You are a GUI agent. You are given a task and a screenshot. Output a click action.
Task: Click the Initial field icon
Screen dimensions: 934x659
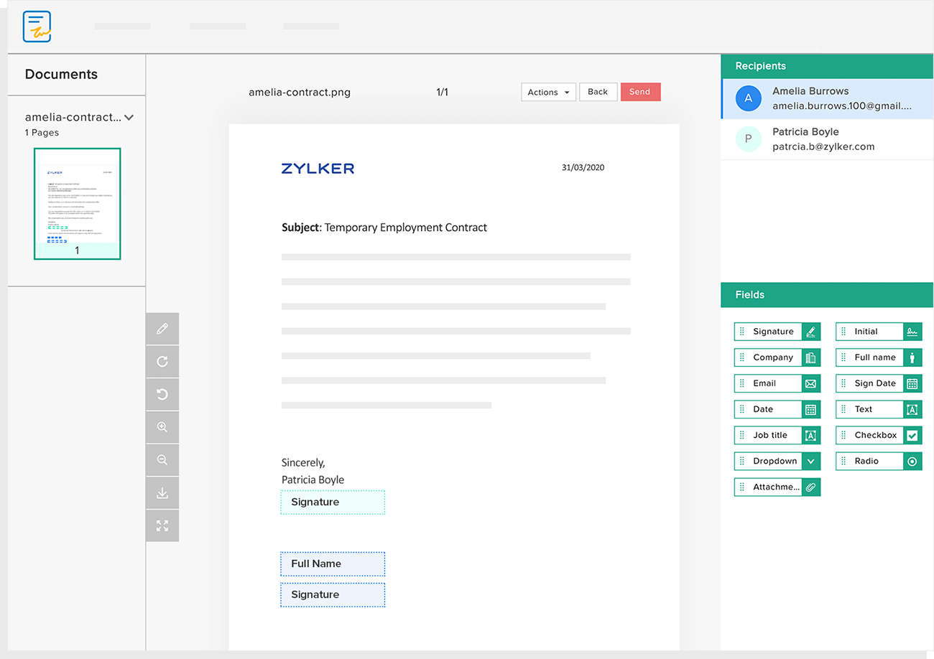[912, 332]
